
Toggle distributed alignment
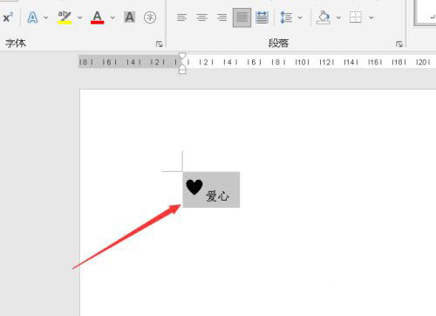coord(262,17)
